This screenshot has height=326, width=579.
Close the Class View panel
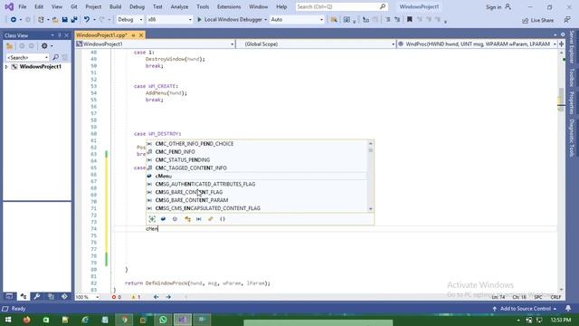click(x=66, y=35)
